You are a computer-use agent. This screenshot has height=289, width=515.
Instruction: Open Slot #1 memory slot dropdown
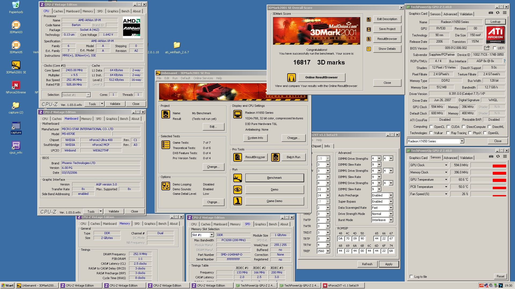pyautogui.click(x=211, y=235)
